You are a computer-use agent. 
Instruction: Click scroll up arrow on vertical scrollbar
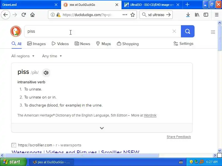220,23
